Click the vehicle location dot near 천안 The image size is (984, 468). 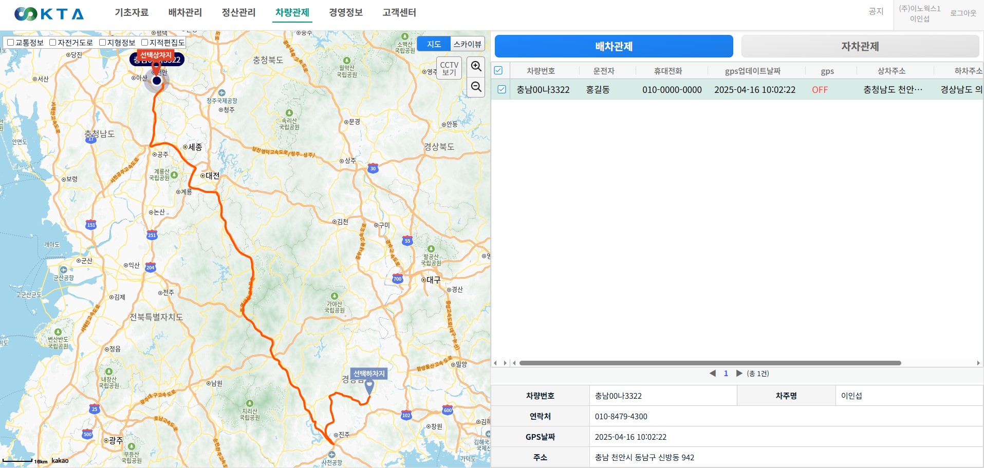157,81
